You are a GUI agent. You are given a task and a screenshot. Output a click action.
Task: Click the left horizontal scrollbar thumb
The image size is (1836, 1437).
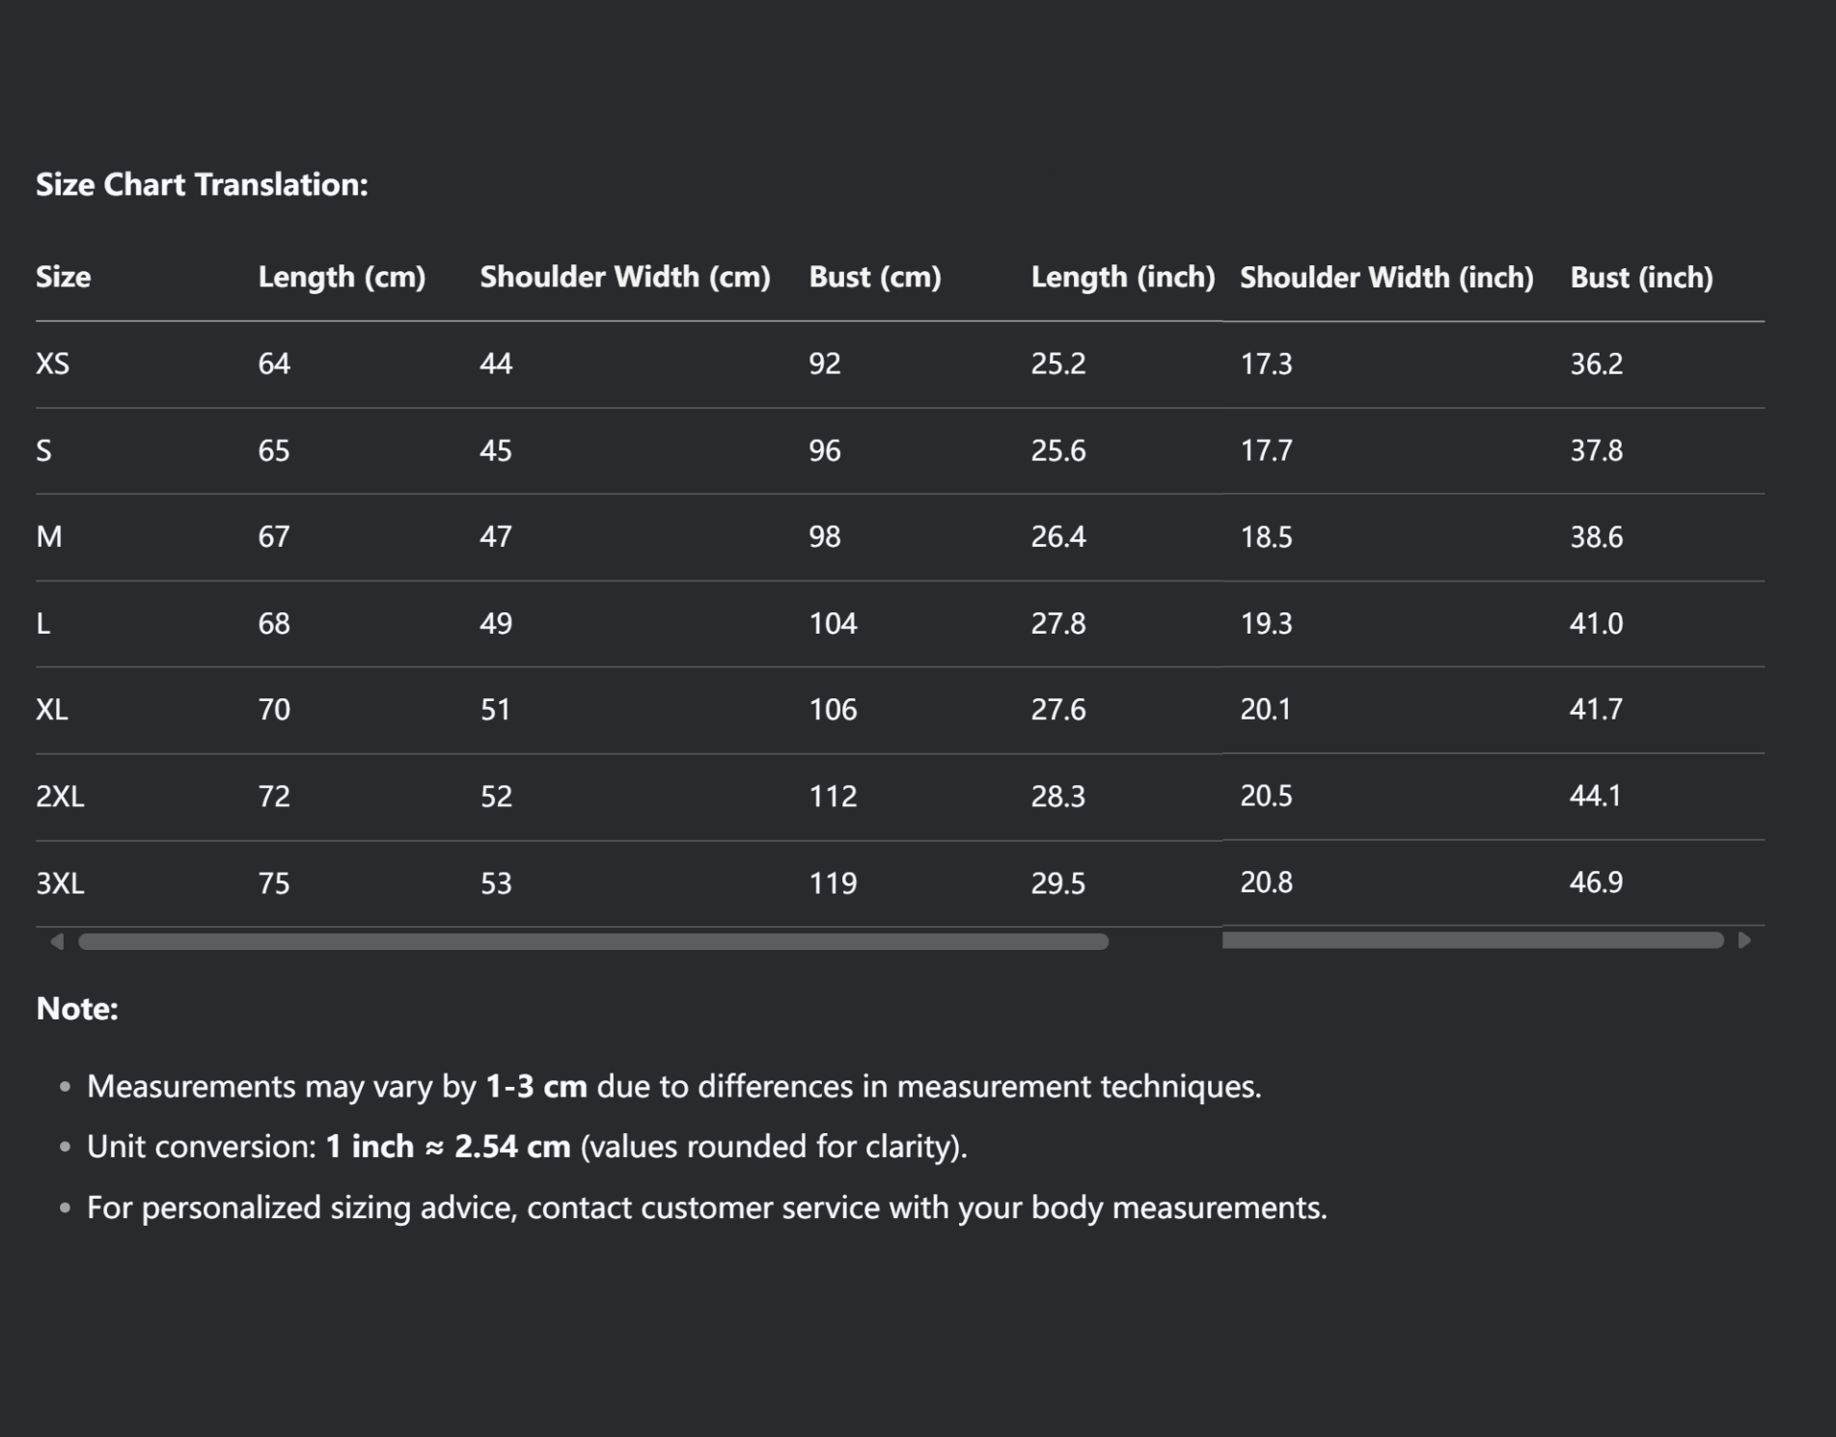592,941
